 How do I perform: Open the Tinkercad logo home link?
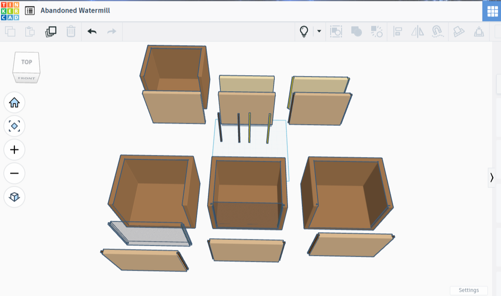click(10, 11)
